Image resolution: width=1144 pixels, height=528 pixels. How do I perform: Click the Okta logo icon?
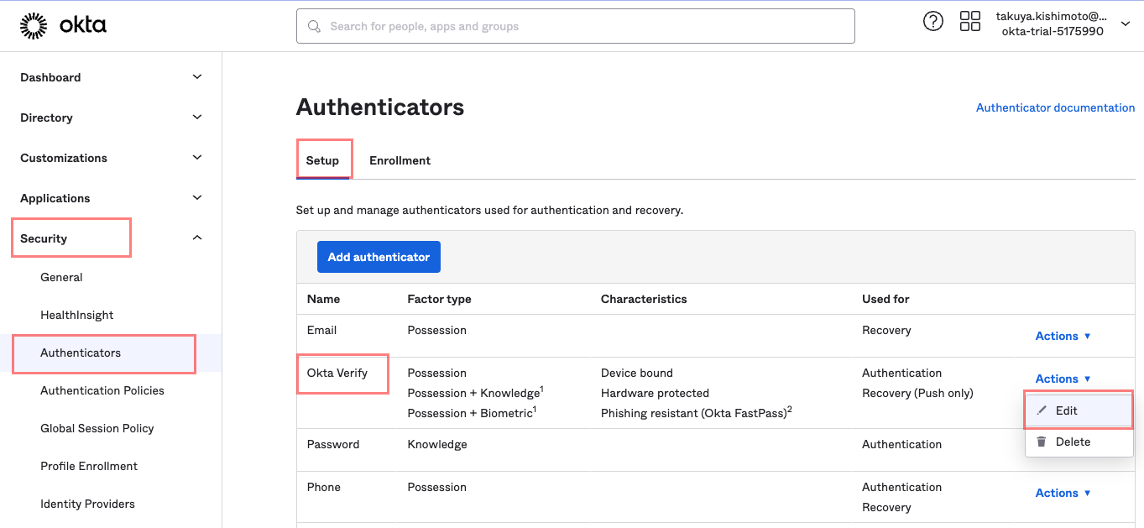pos(34,26)
